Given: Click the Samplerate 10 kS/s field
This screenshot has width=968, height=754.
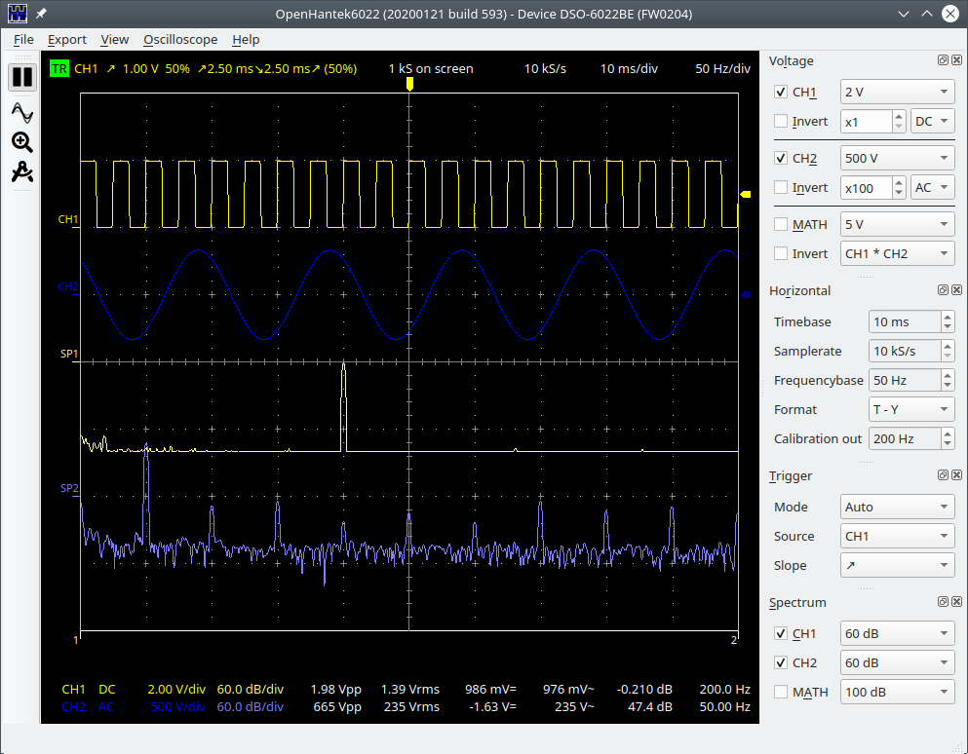Looking at the screenshot, I should [905, 351].
